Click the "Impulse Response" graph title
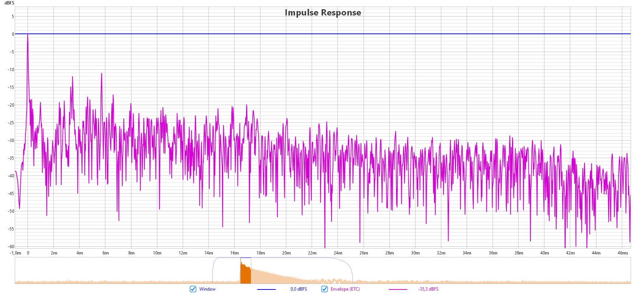This screenshot has height=295, width=638. point(323,13)
